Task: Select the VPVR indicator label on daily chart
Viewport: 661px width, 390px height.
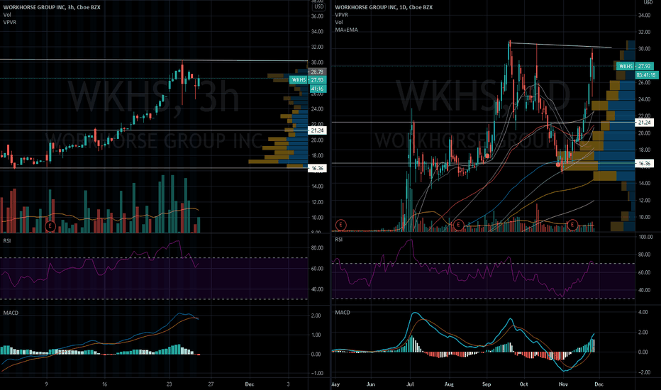Action: (341, 15)
